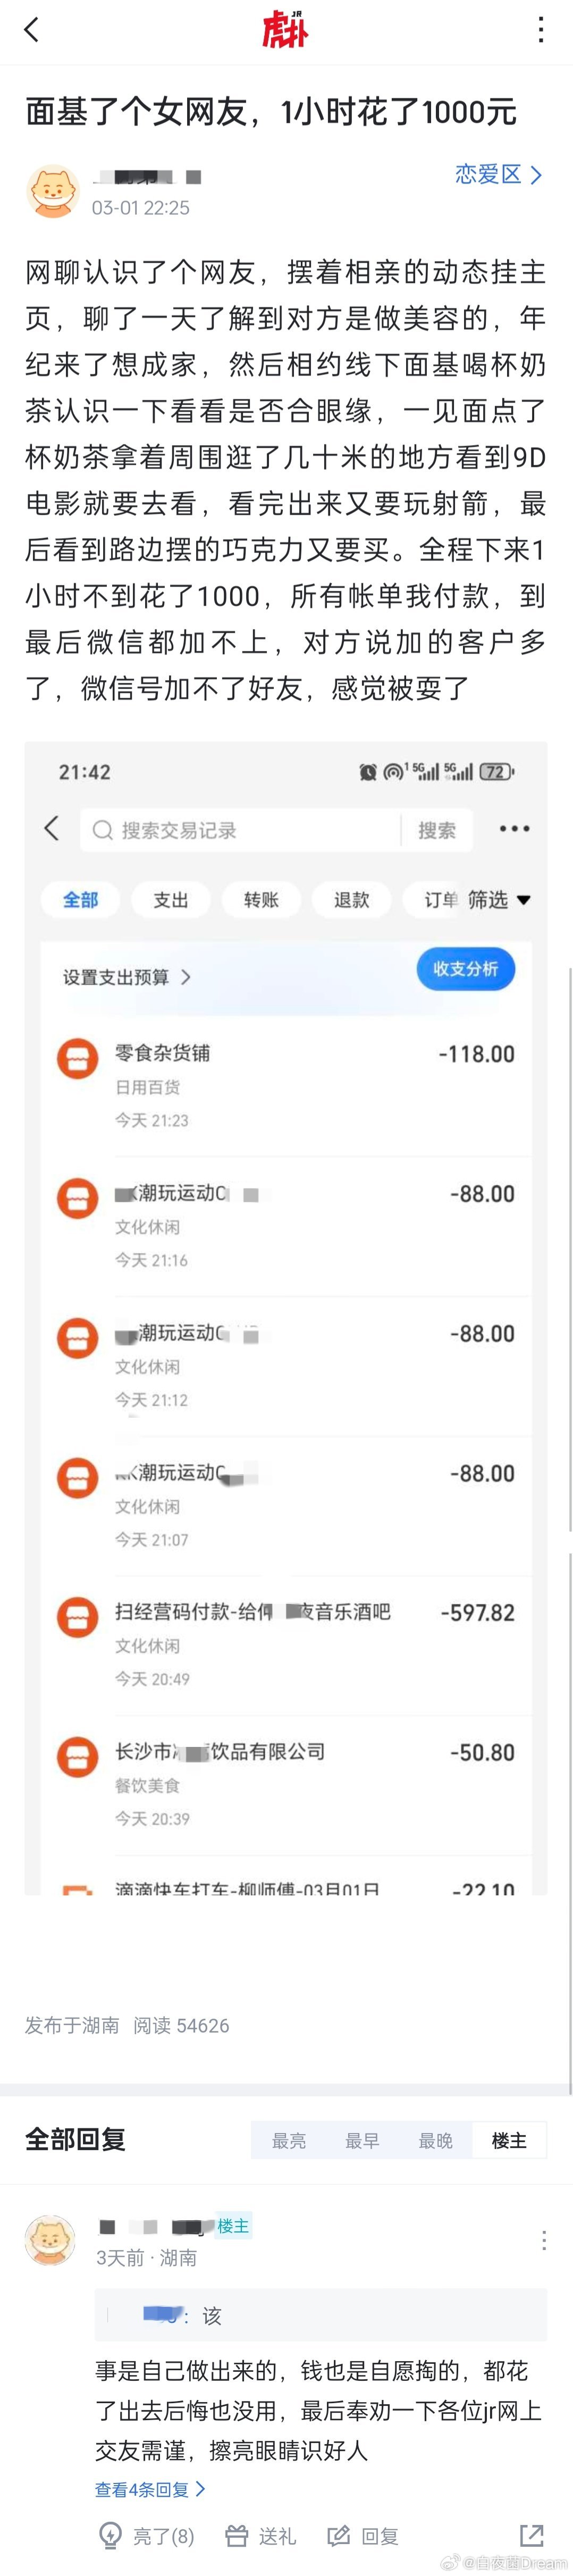
Task: Click the magnifier icon in 搜索交易记录 bar
Action: 103,829
